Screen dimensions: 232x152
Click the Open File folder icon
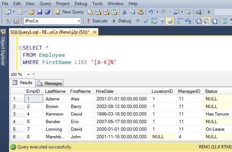(32, 12)
